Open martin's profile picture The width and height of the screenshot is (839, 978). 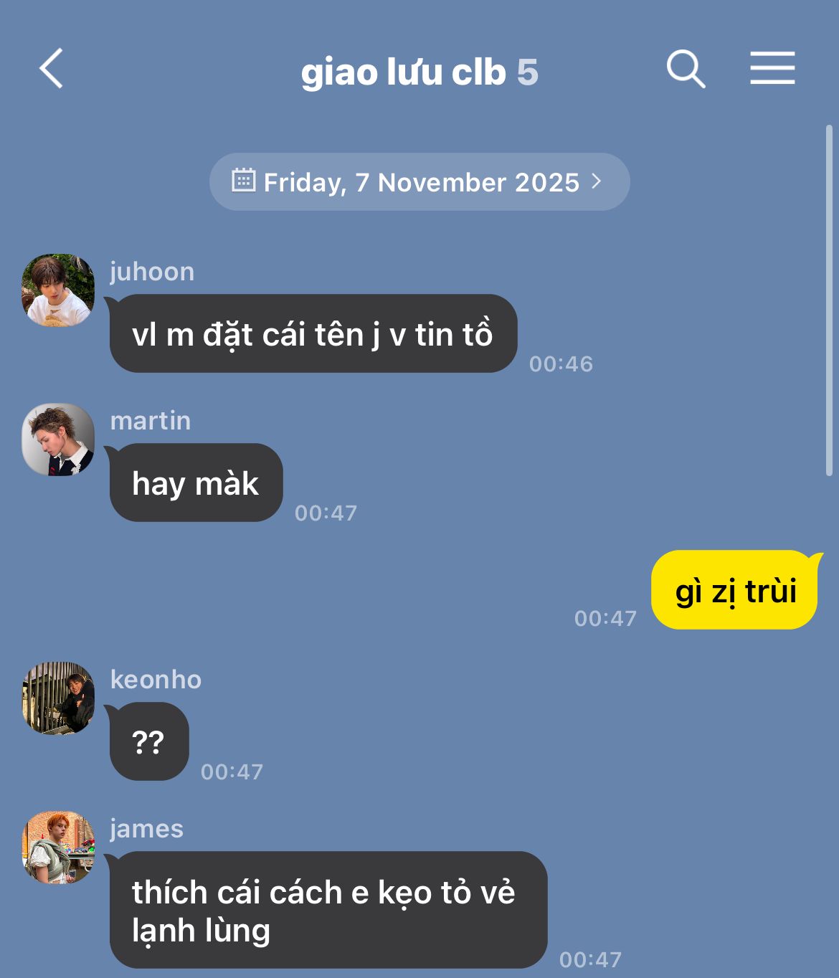58,439
